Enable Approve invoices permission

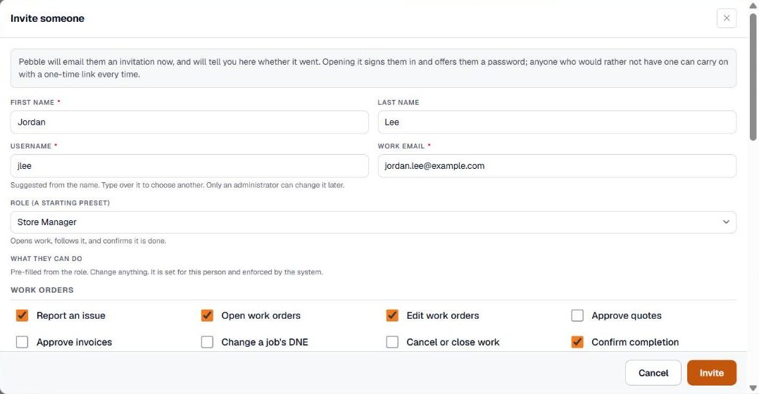pyautogui.click(x=23, y=342)
